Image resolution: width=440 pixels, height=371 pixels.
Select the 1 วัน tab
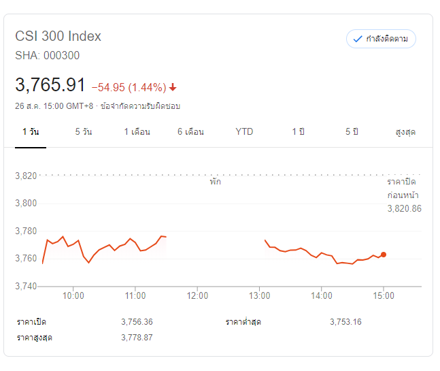coord(30,131)
